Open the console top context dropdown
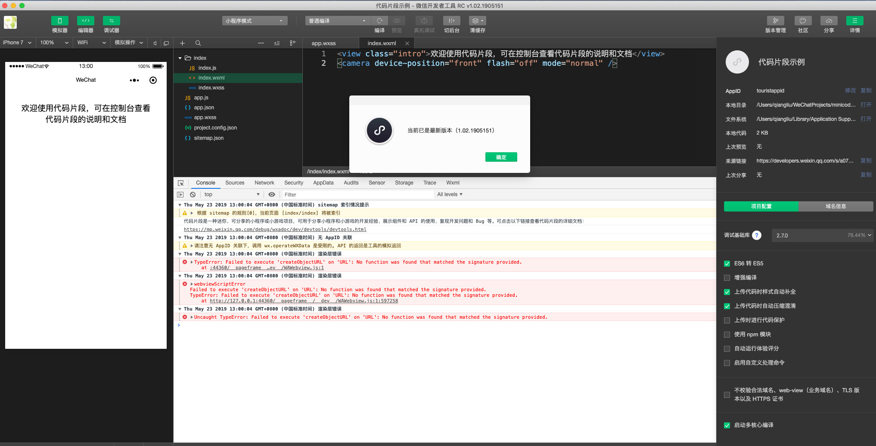This screenshot has height=446, width=876. click(x=232, y=194)
